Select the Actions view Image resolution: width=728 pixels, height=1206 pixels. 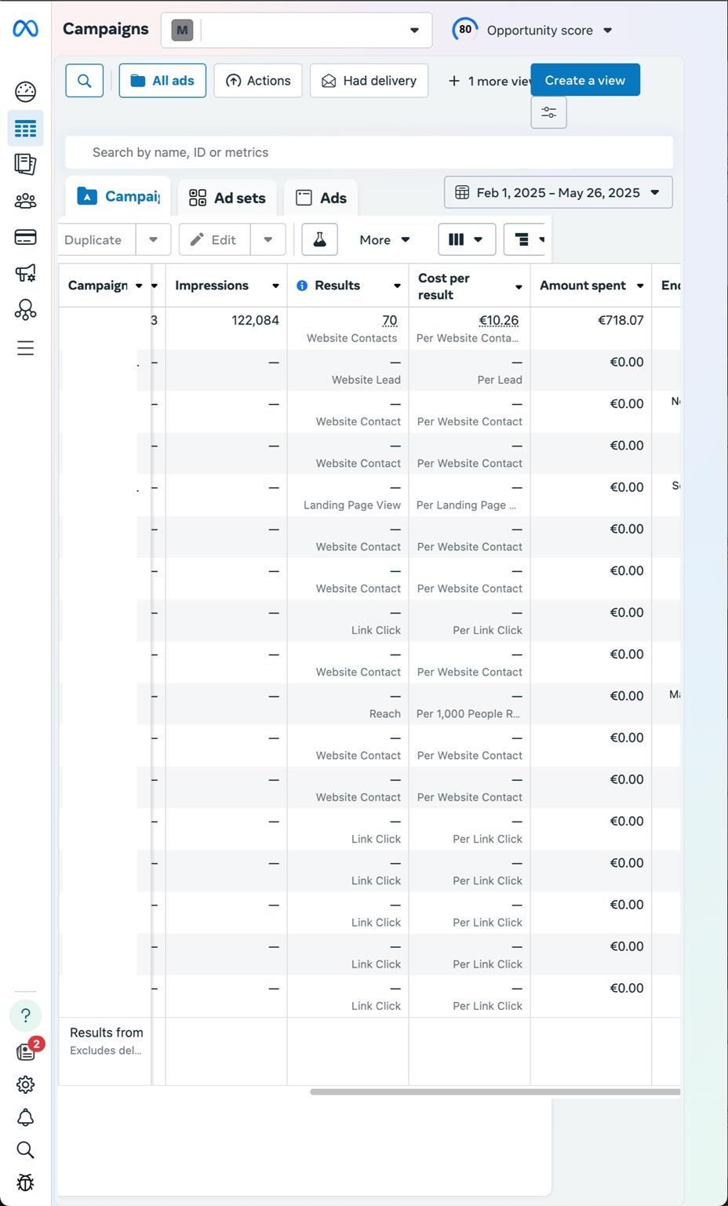(258, 80)
